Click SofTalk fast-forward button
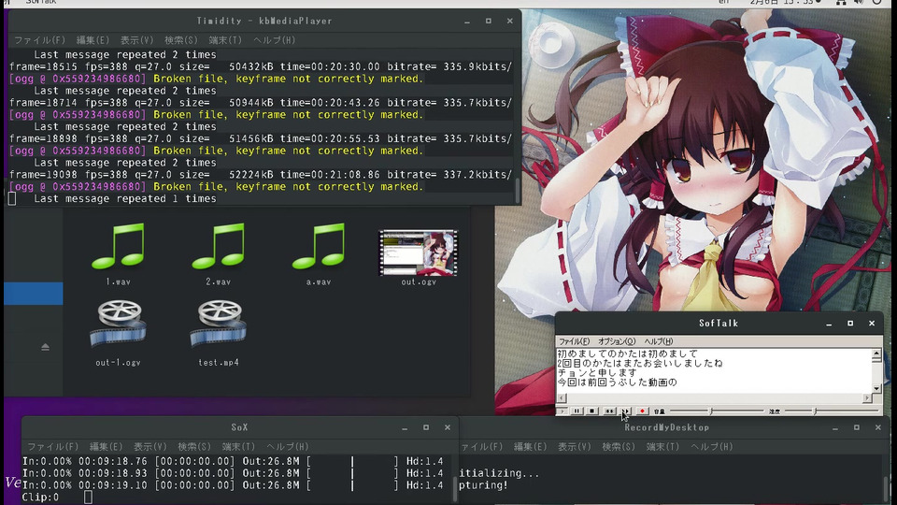This screenshot has height=505, width=897. 625,411
